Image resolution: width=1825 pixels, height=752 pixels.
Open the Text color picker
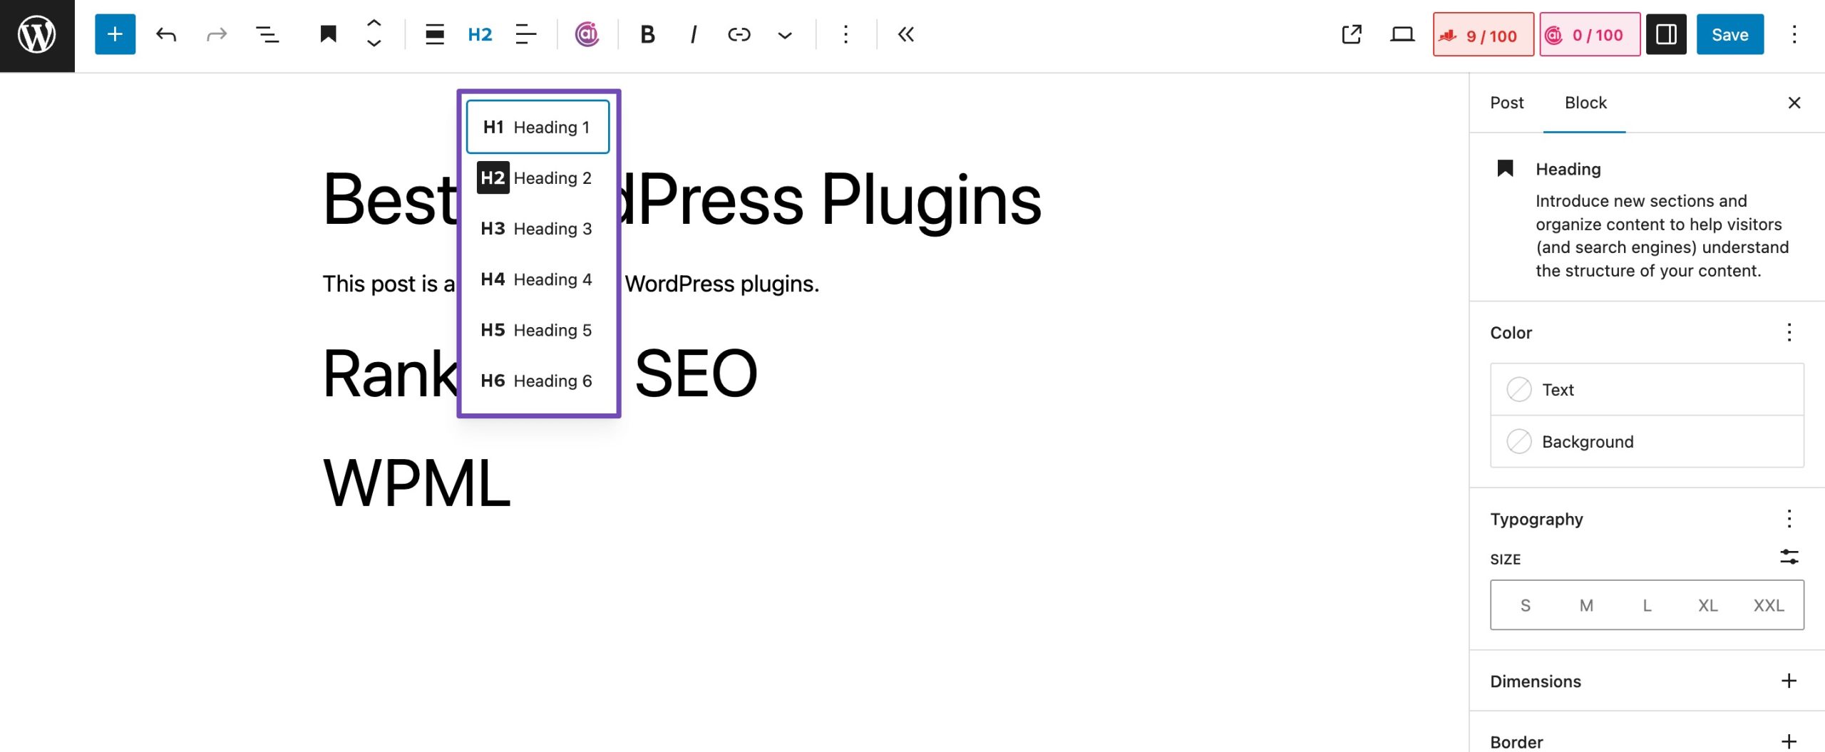click(x=1647, y=389)
